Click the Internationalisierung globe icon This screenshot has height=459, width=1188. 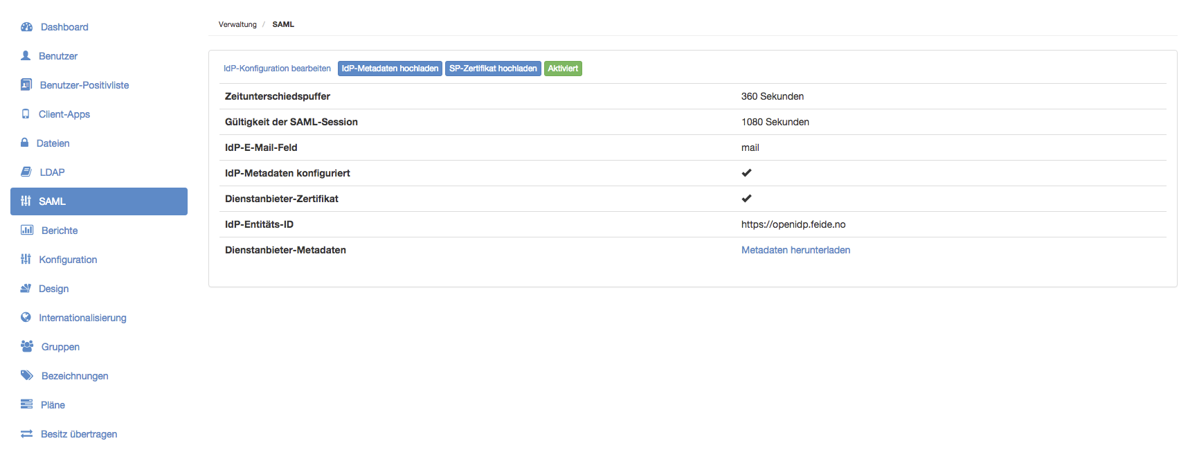coord(26,317)
